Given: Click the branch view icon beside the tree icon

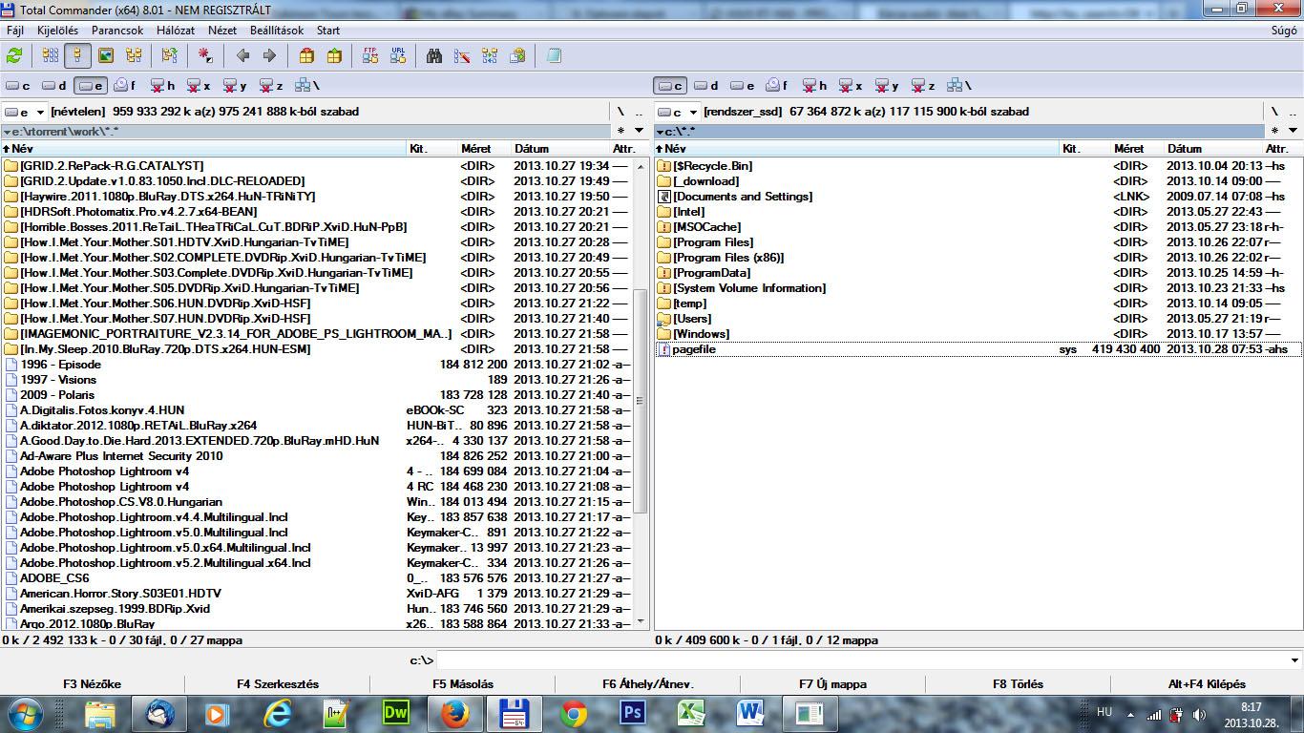Looking at the screenshot, I should [169, 56].
